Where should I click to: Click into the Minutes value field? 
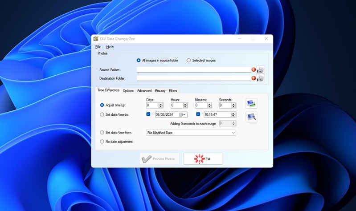coord(201,105)
